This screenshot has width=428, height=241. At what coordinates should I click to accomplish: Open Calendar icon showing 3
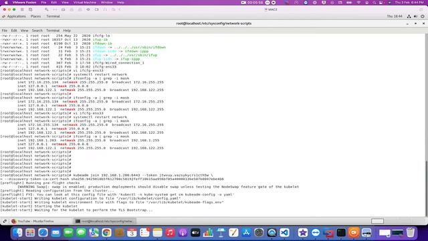coord(132,232)
